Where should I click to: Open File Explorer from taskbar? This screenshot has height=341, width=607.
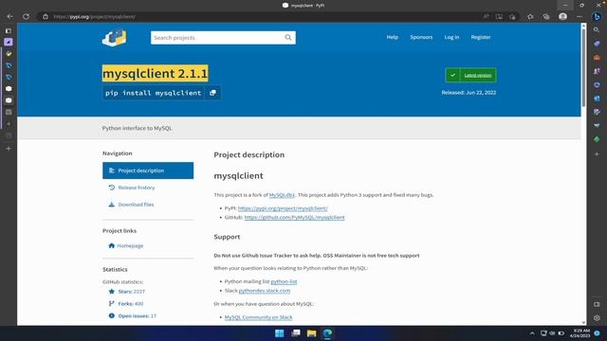click(311, 333)
